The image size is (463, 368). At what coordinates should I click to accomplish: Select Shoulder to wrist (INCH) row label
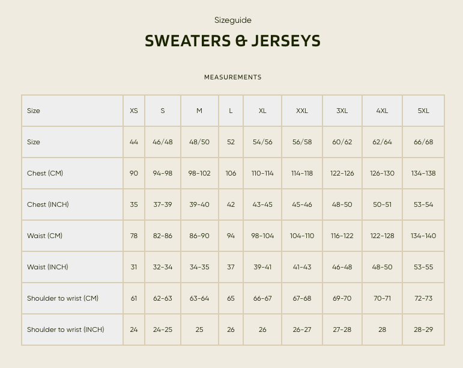(65, 330)
